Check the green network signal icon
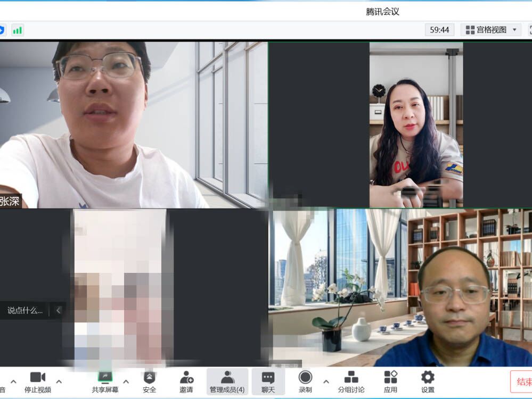This screenshot has width=532, height=399. click(18, 30)
